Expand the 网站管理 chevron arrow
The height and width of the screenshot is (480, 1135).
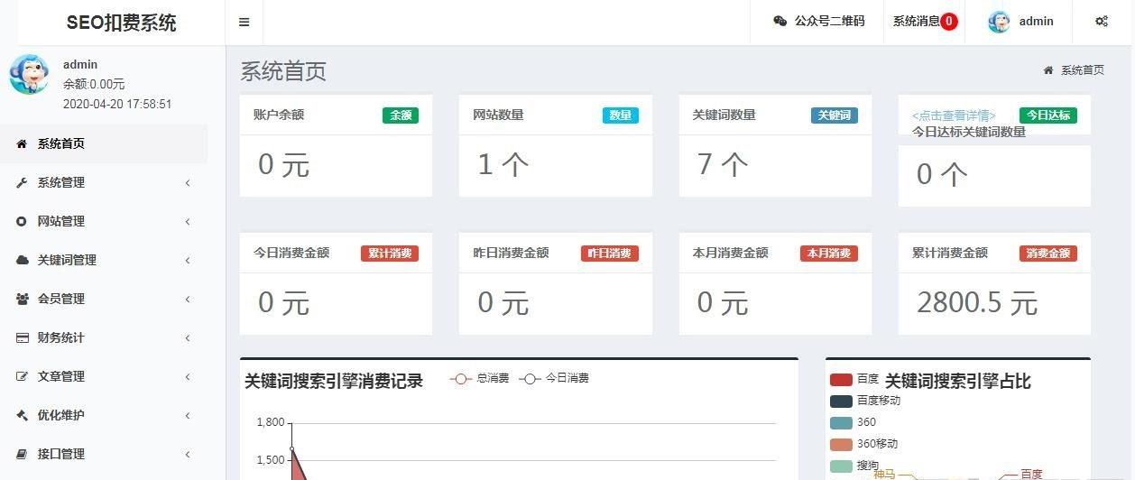188,222
